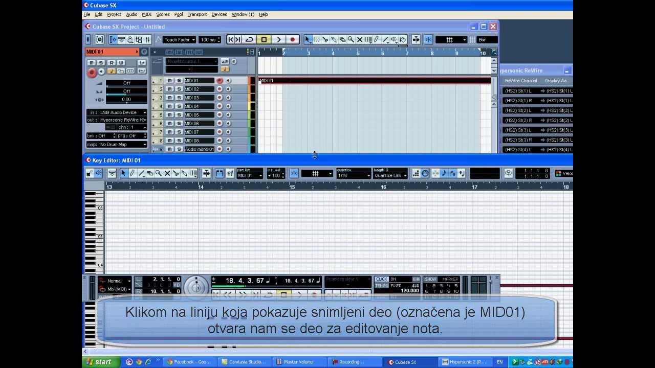The image size is (655, 368).
Task: Click Inspector pan slider showing Off
Action: point(126,91)
